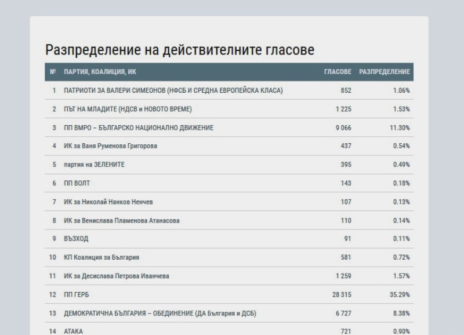Click row number 10 beside КП Коалиция
The image size is (464, 335).
point(52,257)
